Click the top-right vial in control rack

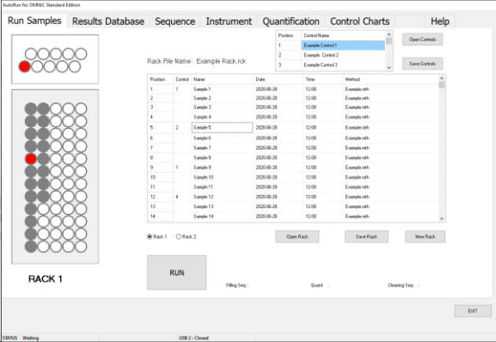(81, 54)
